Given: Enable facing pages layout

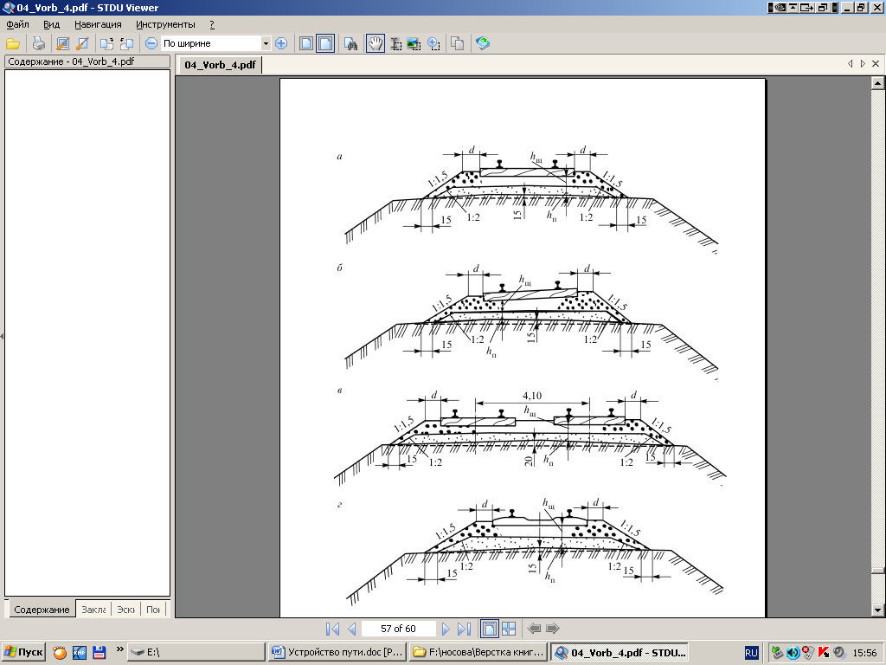Looking at the screenshot, I should click(509, 629).
